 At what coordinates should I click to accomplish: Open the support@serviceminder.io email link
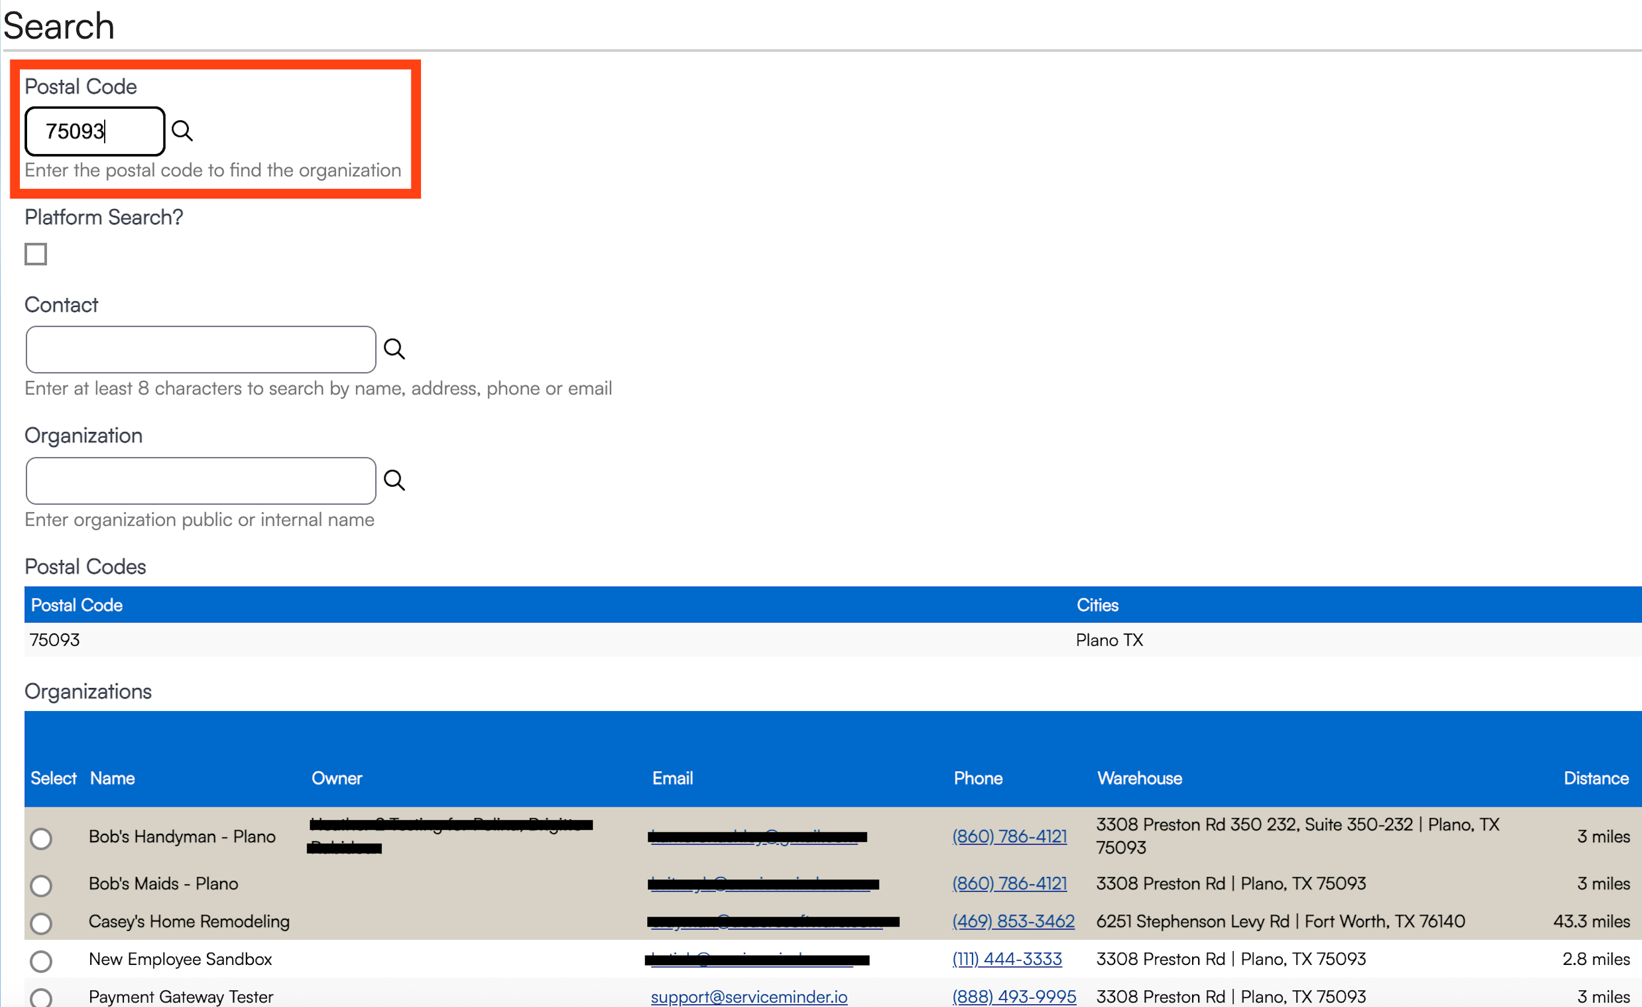pos(748,996)
